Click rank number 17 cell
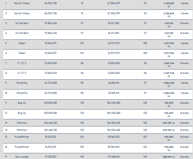The image size is (193, 159). pyautogui.click(x=6, y=157)
